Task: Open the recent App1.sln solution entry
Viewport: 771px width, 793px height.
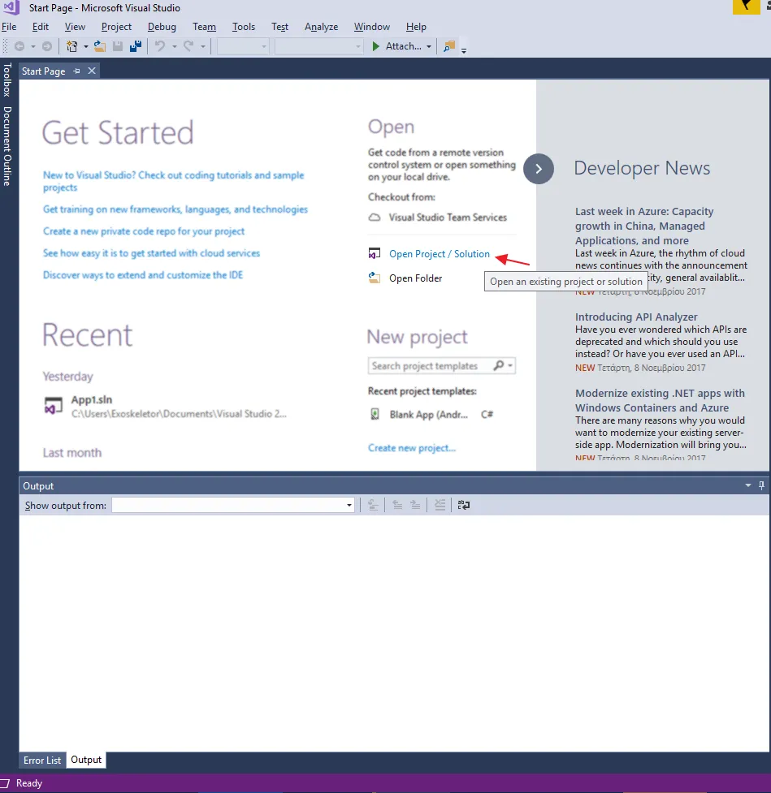Action: (165, 406)
